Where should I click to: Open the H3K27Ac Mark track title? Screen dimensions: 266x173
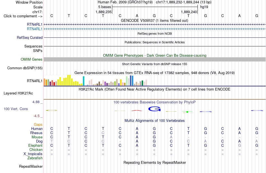click(x=154, y=89)
